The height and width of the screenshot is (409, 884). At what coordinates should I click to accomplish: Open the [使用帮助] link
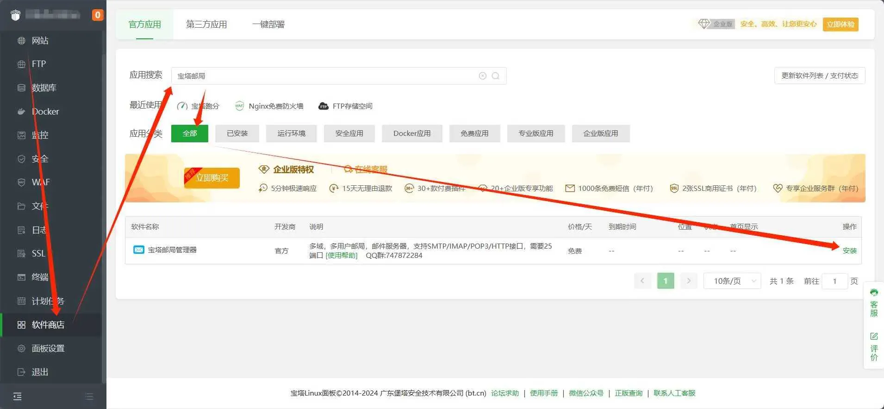pos(342,255)
